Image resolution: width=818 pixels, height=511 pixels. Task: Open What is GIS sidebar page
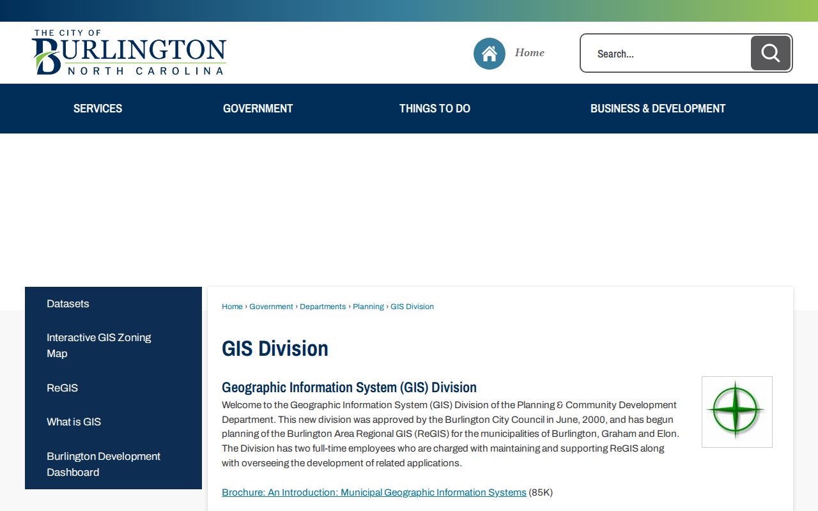pos(113,422)
